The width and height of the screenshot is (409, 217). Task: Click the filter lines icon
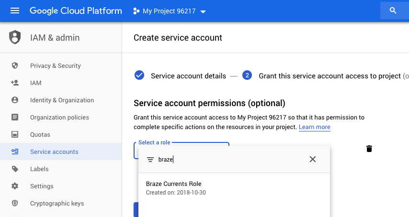click(150, 160)
